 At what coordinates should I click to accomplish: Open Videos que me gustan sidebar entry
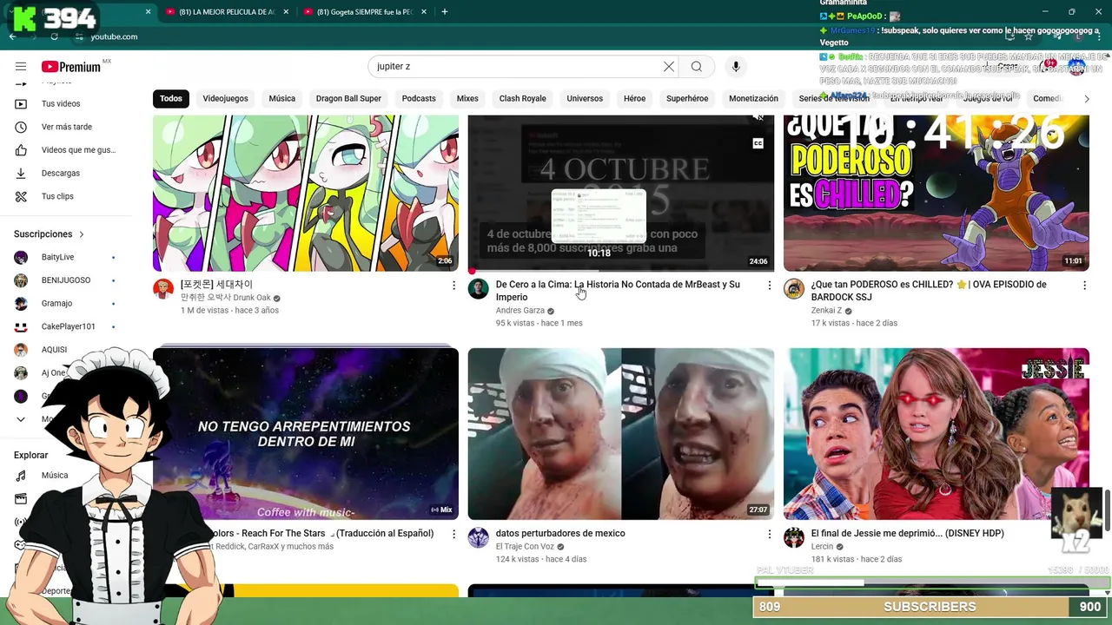point(65,150)
